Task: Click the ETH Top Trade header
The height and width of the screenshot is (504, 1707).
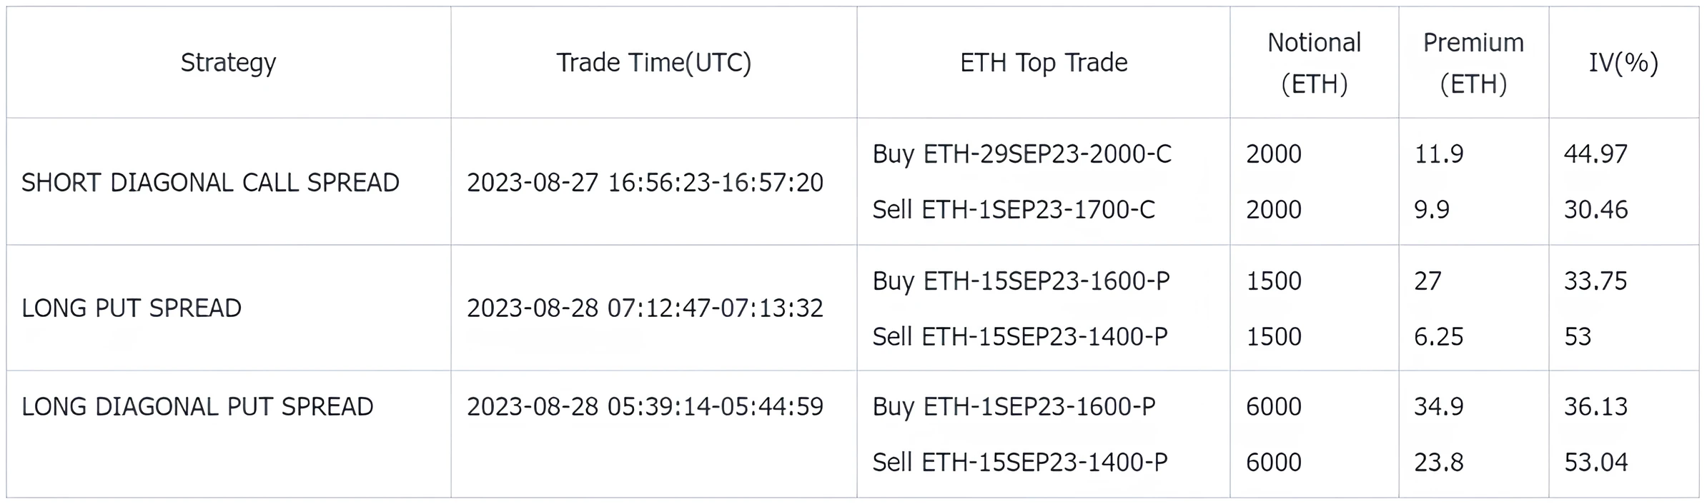Action: (1043, 63)
